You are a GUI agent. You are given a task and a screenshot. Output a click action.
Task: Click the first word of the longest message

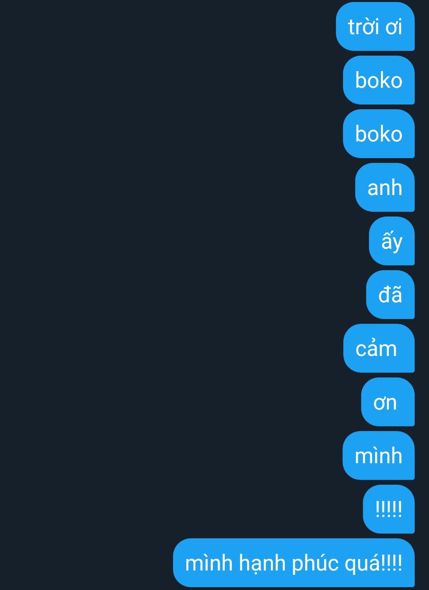[x=209, y=563]
